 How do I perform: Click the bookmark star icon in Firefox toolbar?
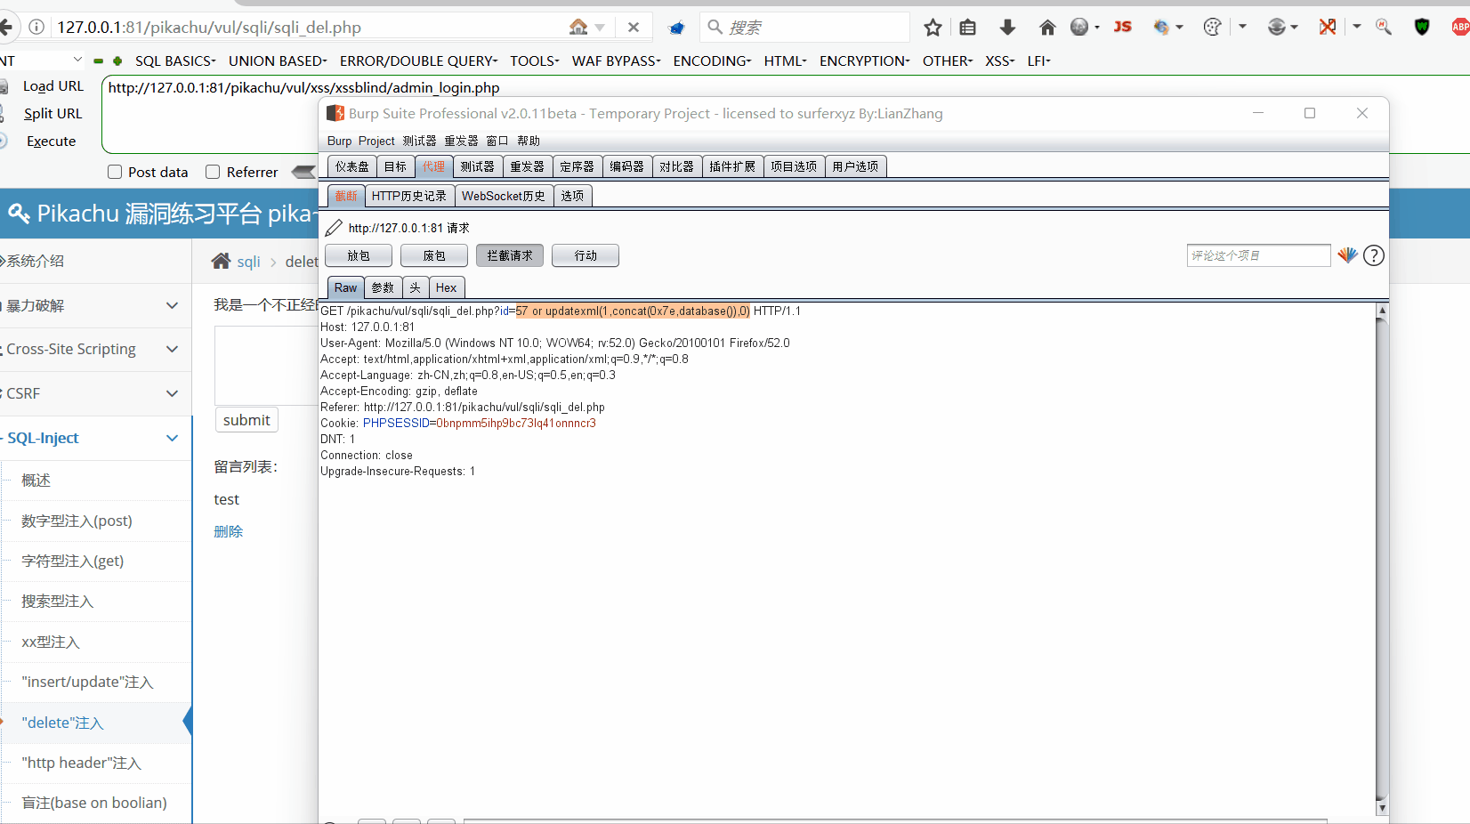tap(933, 28)
